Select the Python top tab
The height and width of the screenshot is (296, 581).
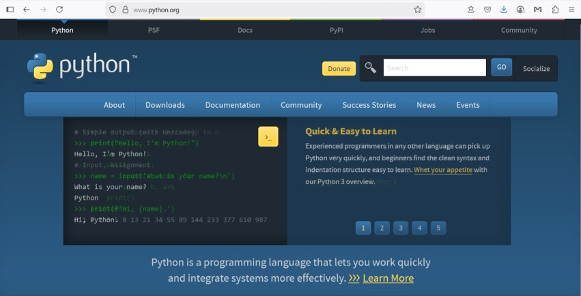[x=62, y=30]
